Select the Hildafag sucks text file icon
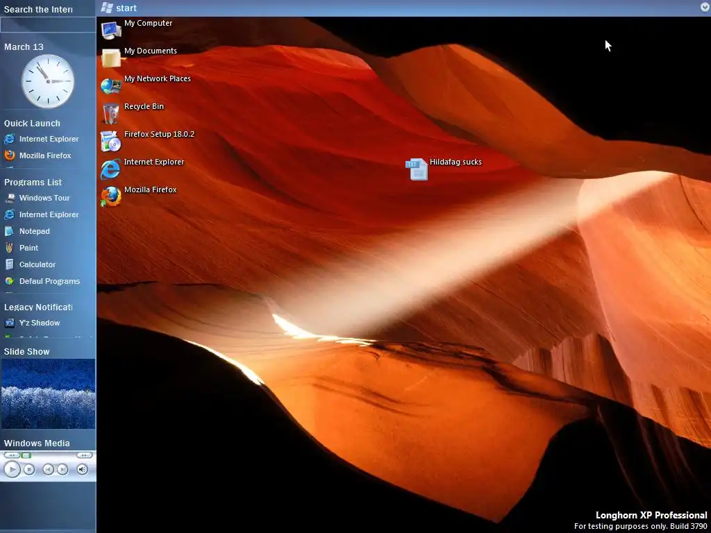Image resolution: width=711 pixels, height=533 pixels. click(x=417, y=169)
